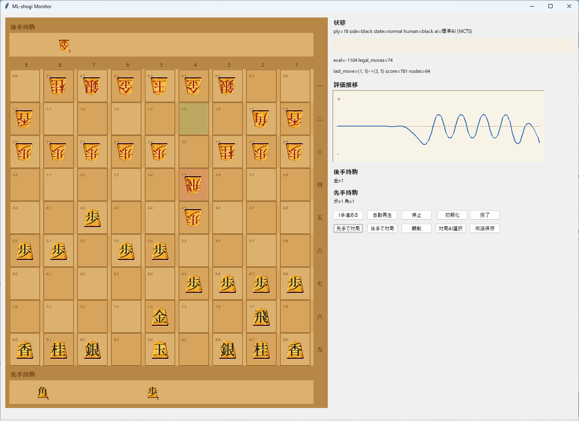The height and width of the screenshot is (421, 579).
Task: Click the promoted piece on the highlighted 4四 square
Action: click(x=194, y=184)
